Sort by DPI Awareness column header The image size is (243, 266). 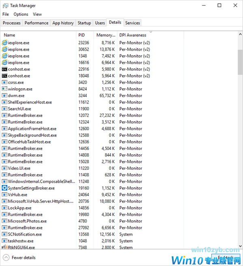click(x=151, y=35)
